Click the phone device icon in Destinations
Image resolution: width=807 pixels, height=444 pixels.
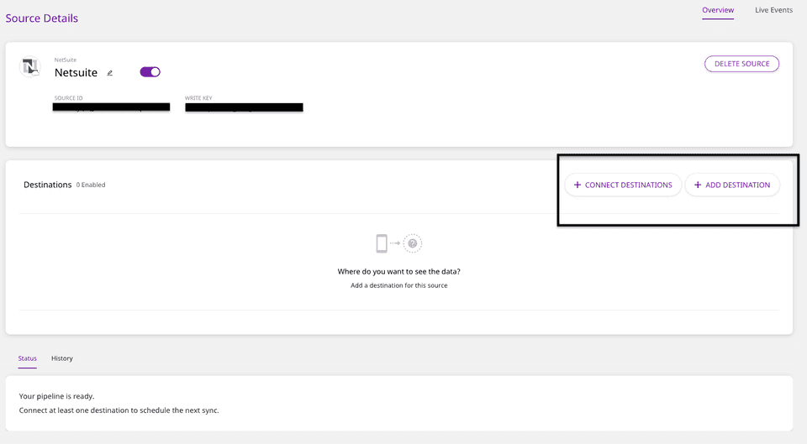coord(382,243)
